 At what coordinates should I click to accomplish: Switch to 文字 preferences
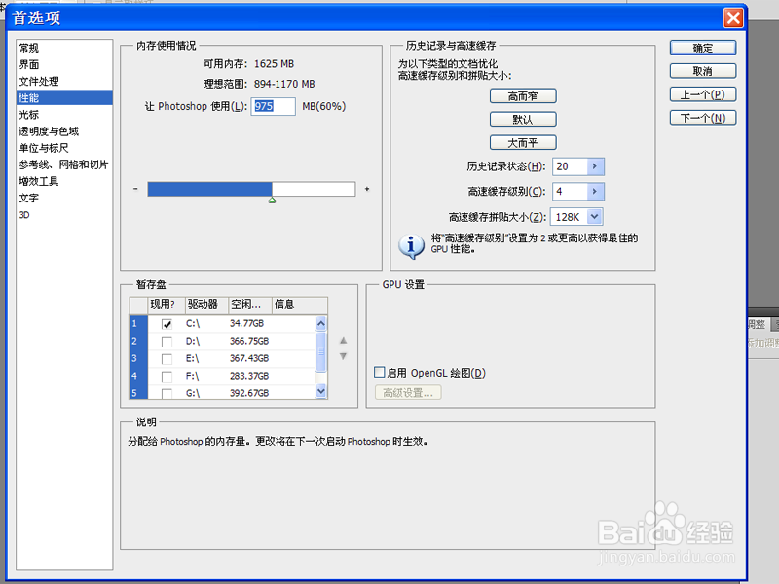click(29, 198)
